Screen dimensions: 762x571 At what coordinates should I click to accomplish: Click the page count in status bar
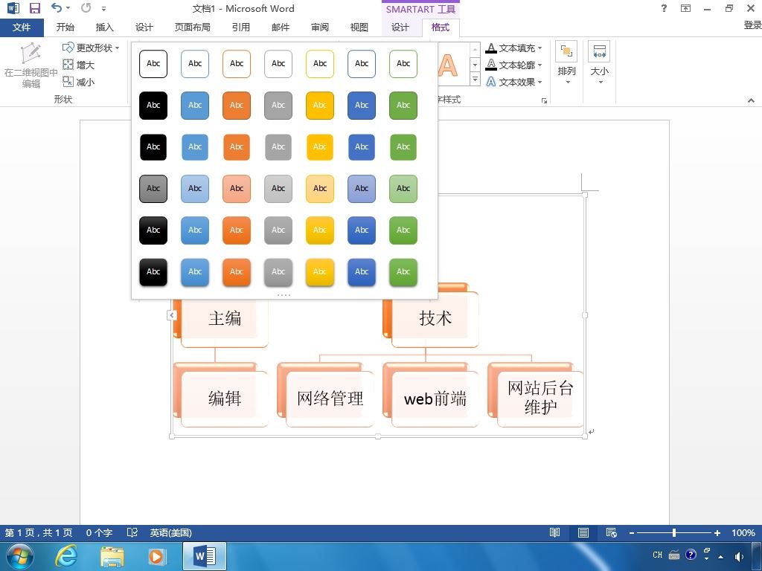[39, 532]
